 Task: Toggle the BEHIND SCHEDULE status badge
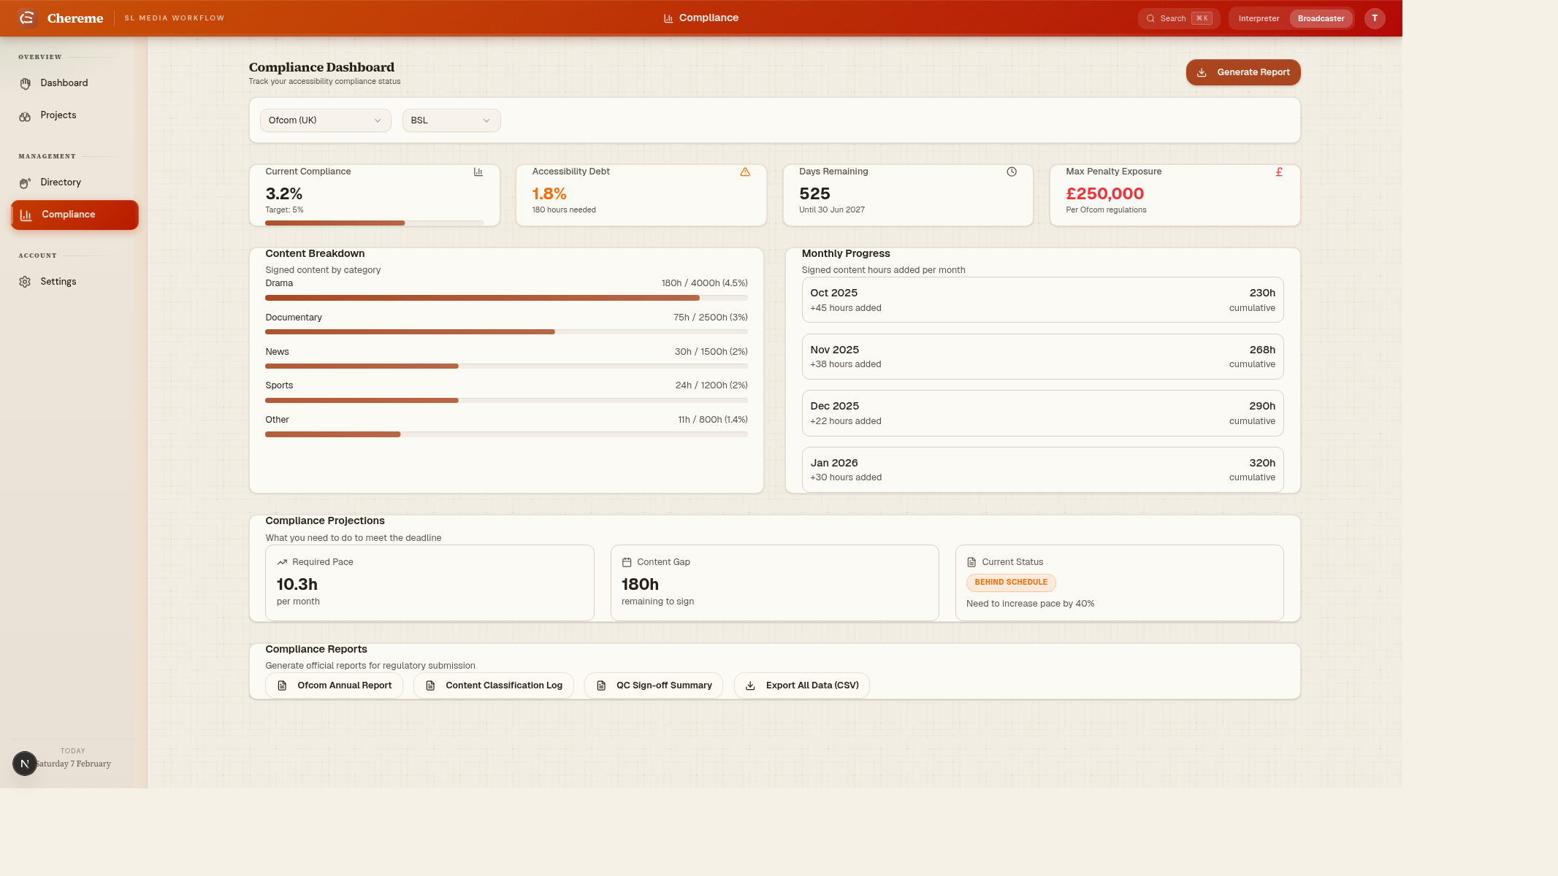(1011, 583)
